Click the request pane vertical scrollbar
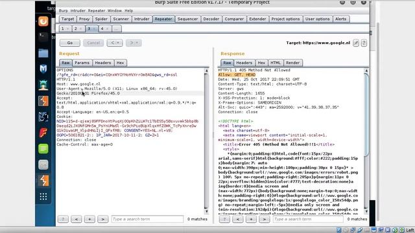The image size is (415, 233). pyautogui.click(x=206, y=141)
